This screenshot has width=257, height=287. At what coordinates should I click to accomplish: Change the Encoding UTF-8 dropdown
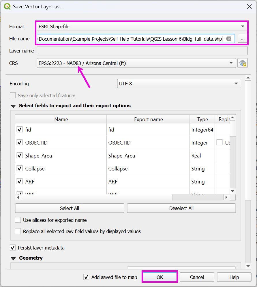coord(179,84)
